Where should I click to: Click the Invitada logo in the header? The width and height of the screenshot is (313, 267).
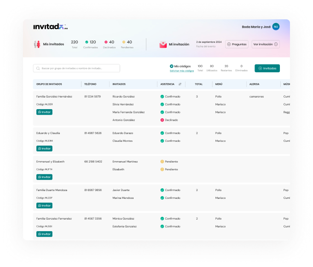click(x=51, y=27)
